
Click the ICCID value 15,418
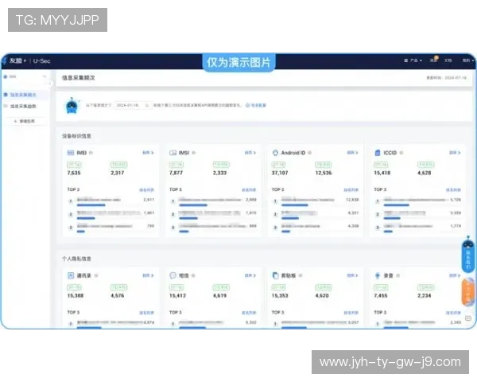[382, 173]
